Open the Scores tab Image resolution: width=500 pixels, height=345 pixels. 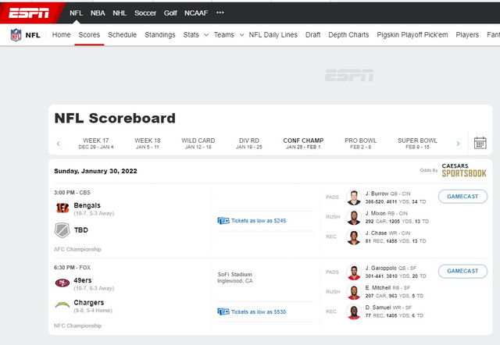[89, 34]
